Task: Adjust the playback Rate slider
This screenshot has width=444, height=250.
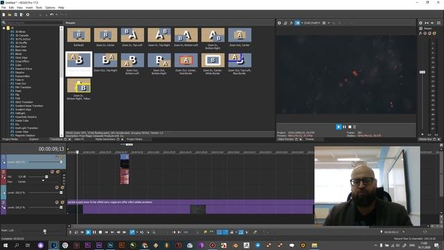Action: pos(44,231)
